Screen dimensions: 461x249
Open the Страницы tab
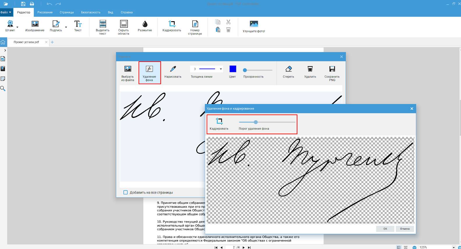(x=67, y=12)
